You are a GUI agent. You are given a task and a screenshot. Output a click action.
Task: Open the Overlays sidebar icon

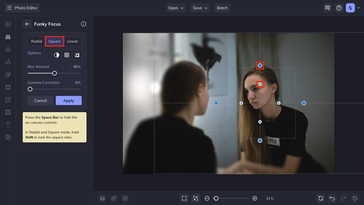pos(8,112)
